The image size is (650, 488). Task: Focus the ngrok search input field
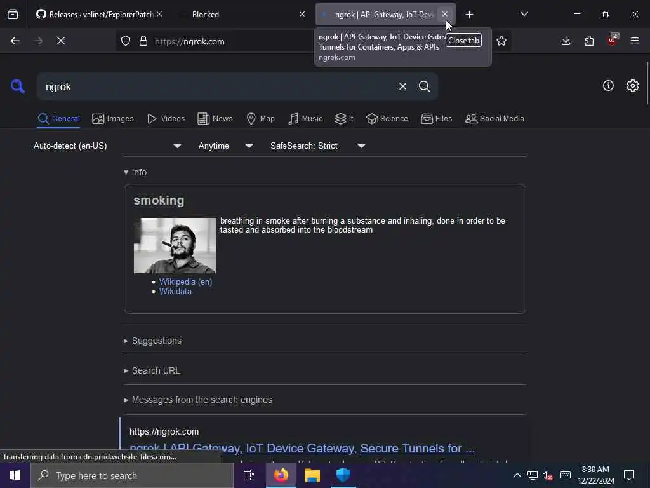[218, 86]
